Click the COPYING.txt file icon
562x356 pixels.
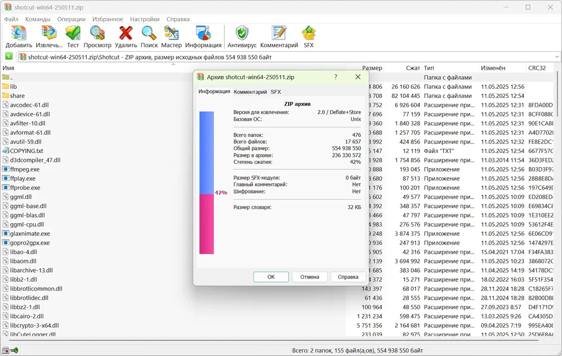click(x=6, y=151)
